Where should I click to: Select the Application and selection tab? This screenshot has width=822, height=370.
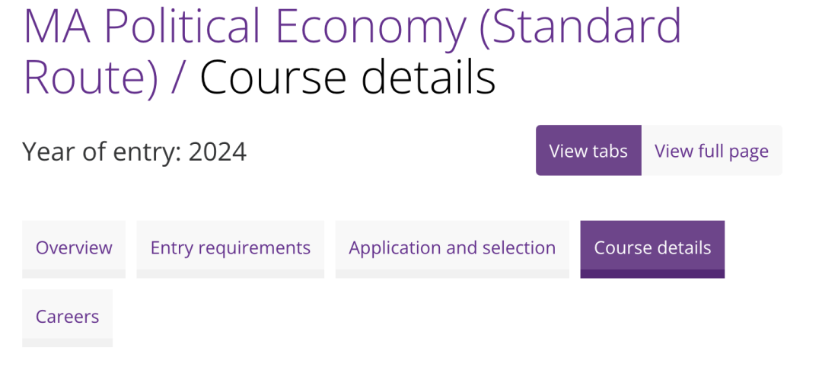click(x=452, y=248)
